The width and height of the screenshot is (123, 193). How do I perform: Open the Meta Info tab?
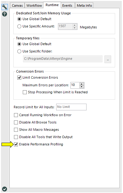[84, 5]
